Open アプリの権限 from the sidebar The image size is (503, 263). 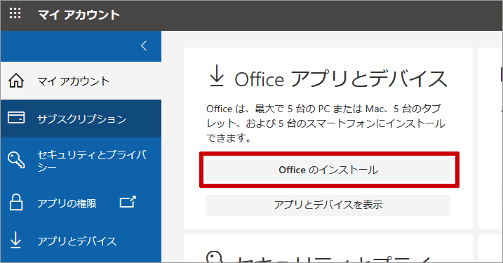click(x=81, y=203)
